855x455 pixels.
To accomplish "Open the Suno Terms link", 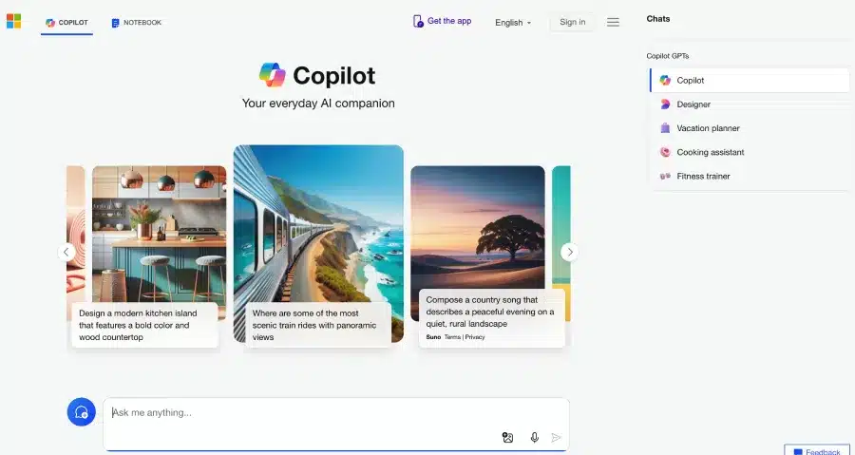I will (452, 337).
